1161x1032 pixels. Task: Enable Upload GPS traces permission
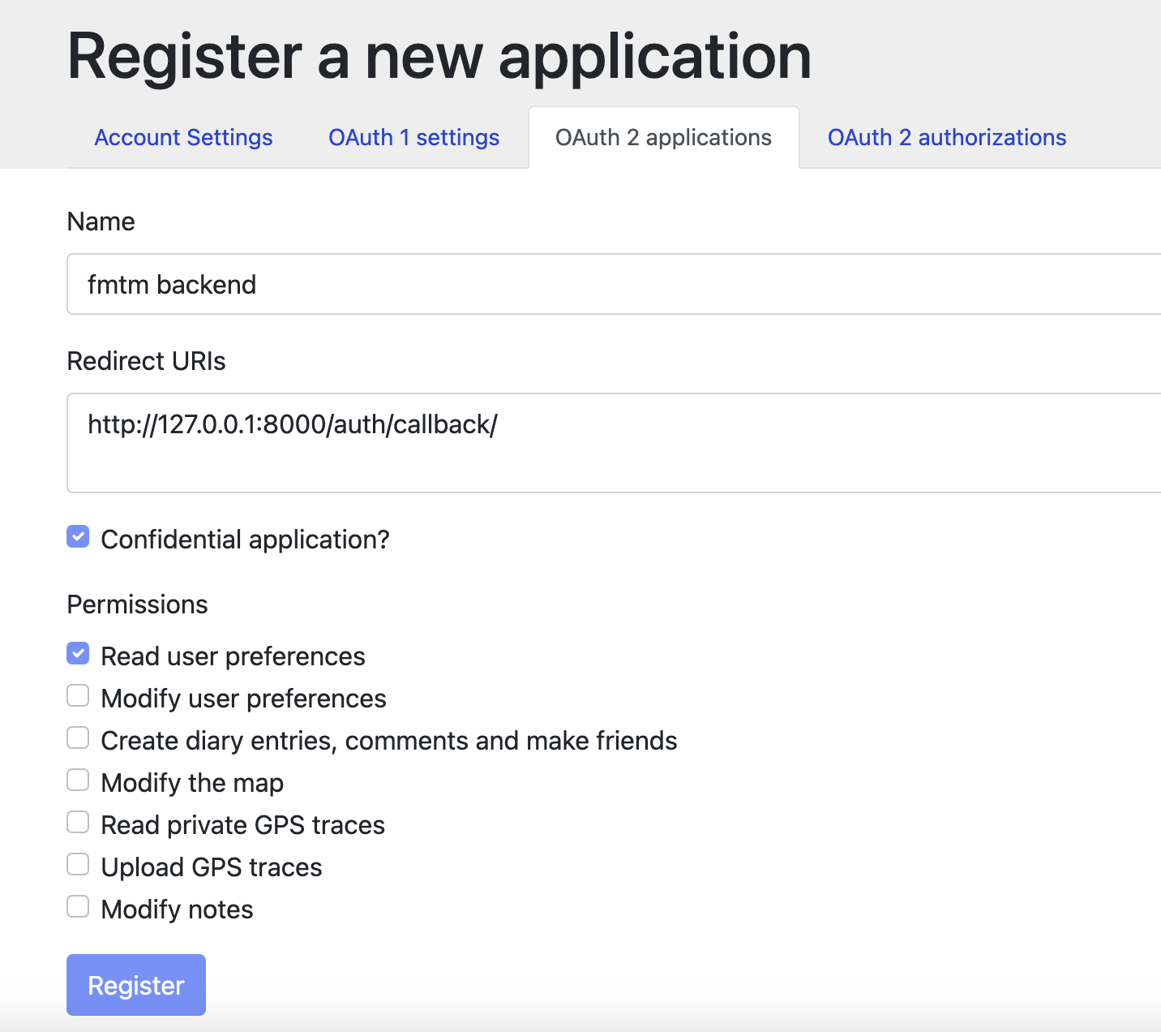point(78,864)
